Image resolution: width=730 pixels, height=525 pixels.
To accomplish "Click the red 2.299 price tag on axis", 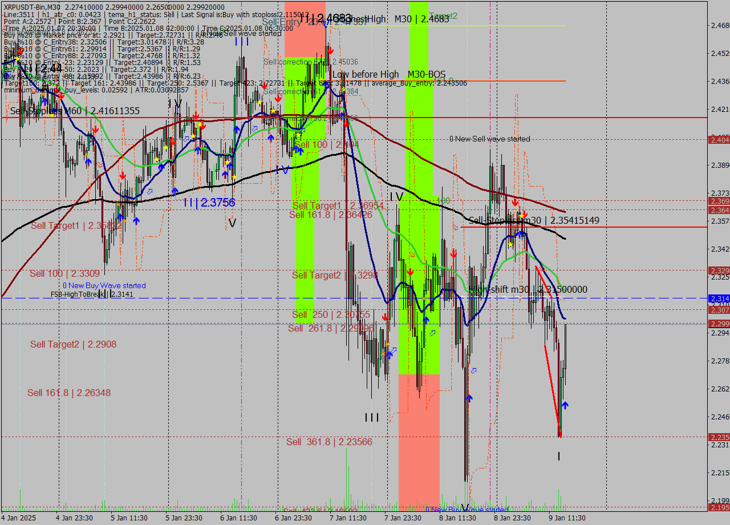I will tap(719, 324).
